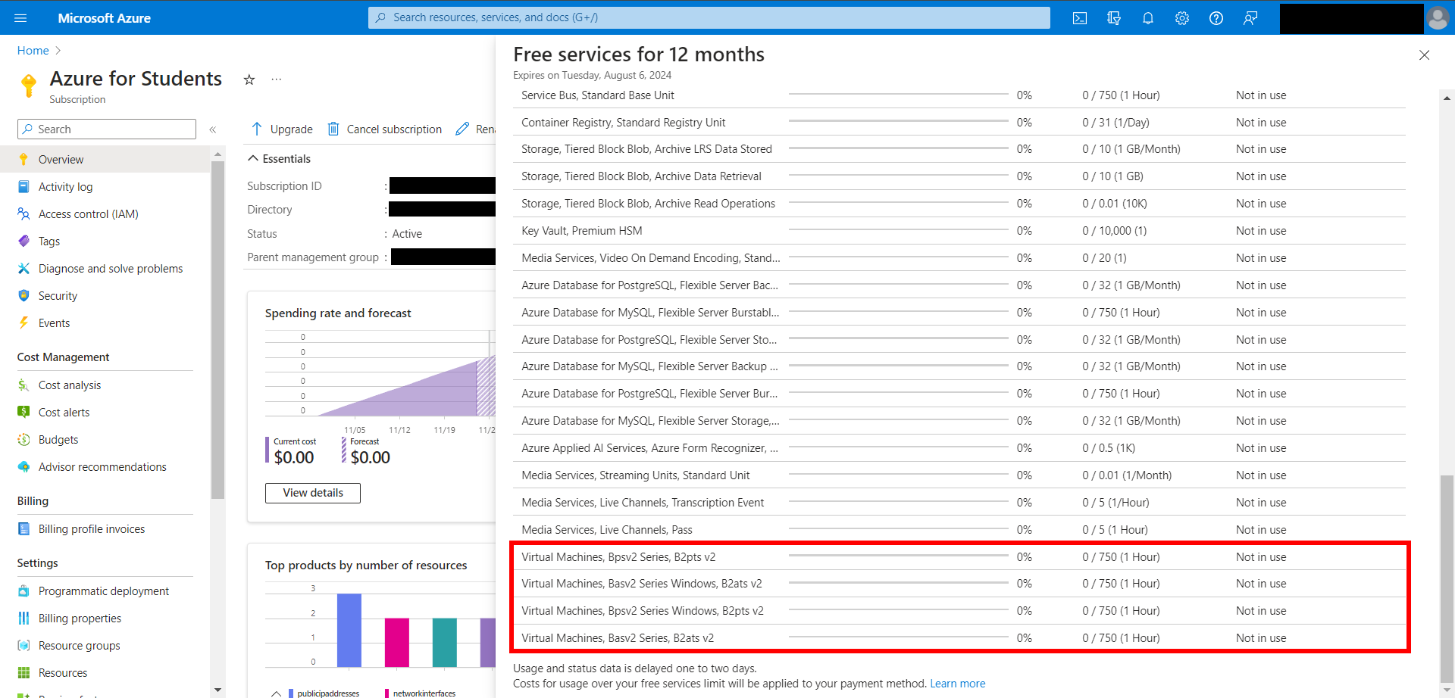Click the Cost analysis icon
The height and width of the screenshot is (698, 1455).
[23, 385]
